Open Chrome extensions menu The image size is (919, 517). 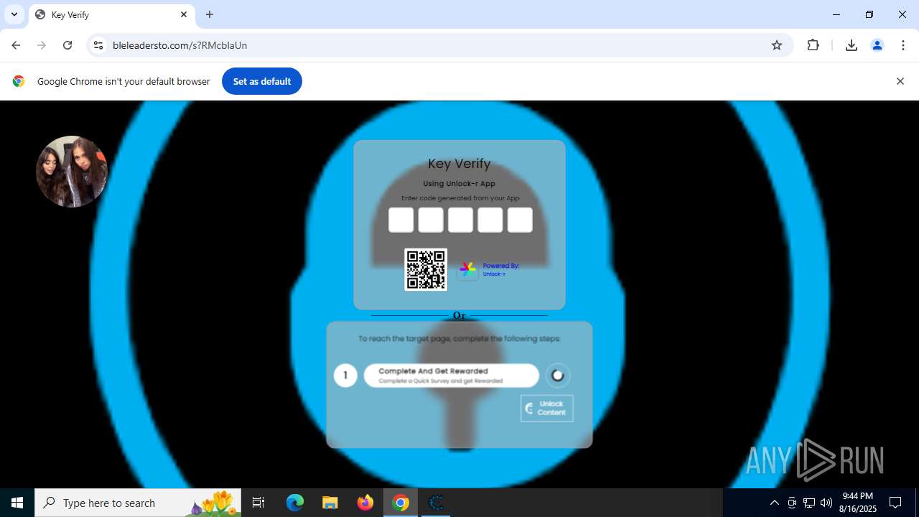click(x=813, y=45)
